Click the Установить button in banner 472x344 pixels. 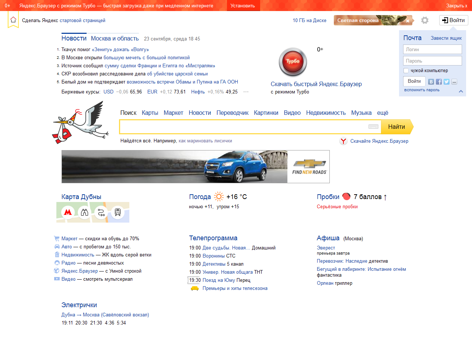pyautogui.click(x=243, y=6)
